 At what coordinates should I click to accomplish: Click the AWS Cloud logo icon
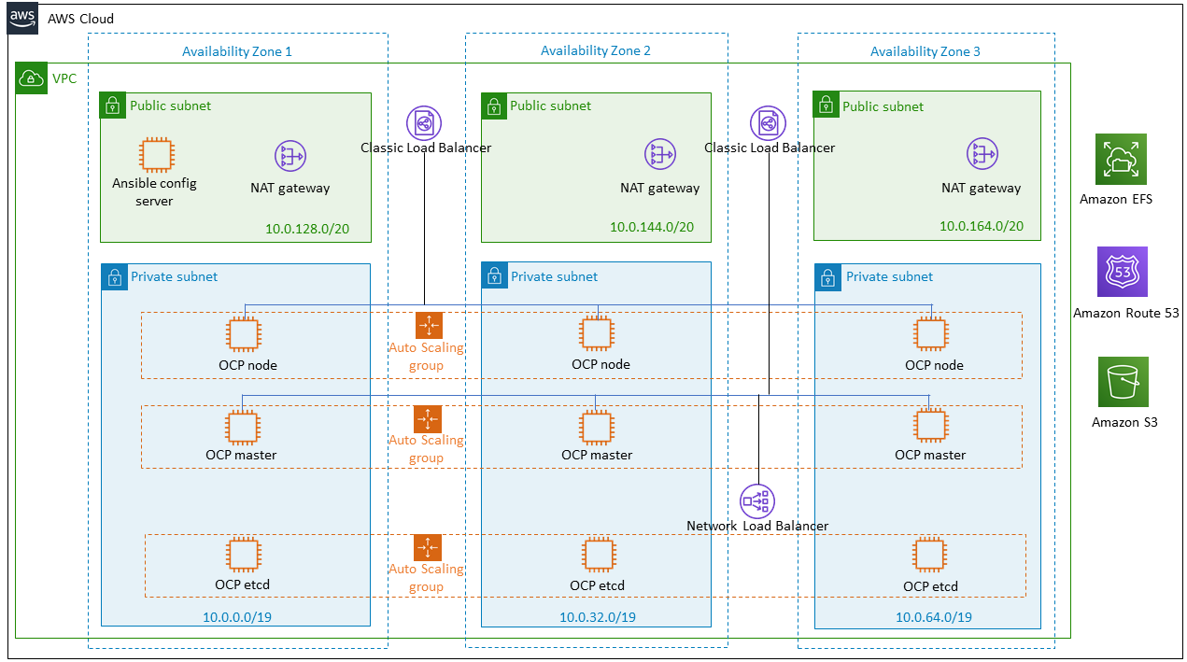pos(22,19)
